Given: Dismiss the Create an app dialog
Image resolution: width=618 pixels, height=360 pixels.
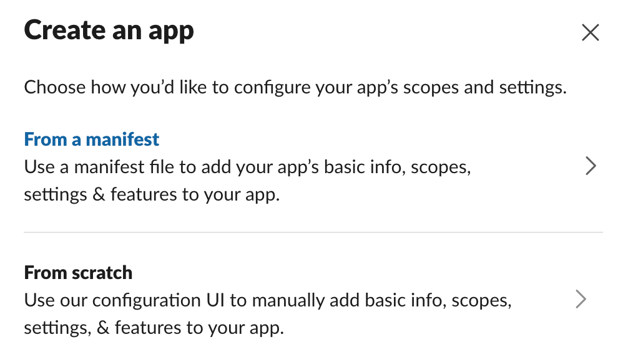Looking at the screenshot, I should click(x=590, y=32).
